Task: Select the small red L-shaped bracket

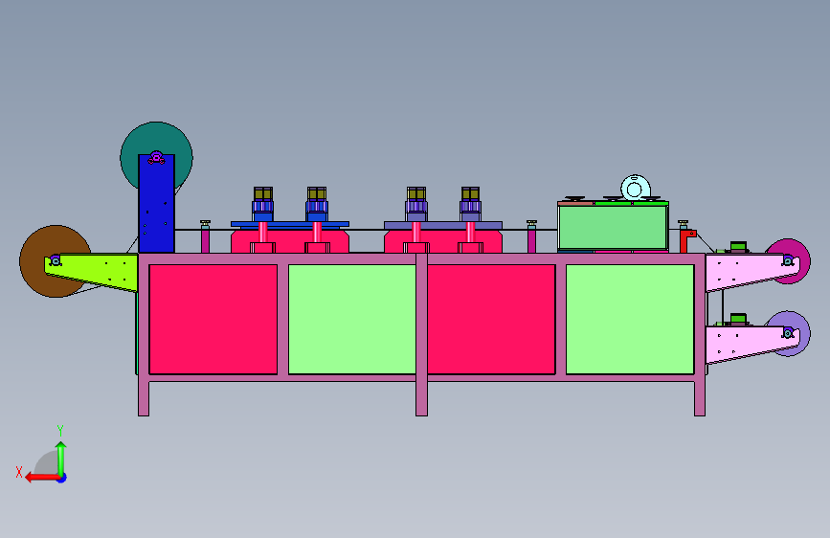Action: coord(686,241)
